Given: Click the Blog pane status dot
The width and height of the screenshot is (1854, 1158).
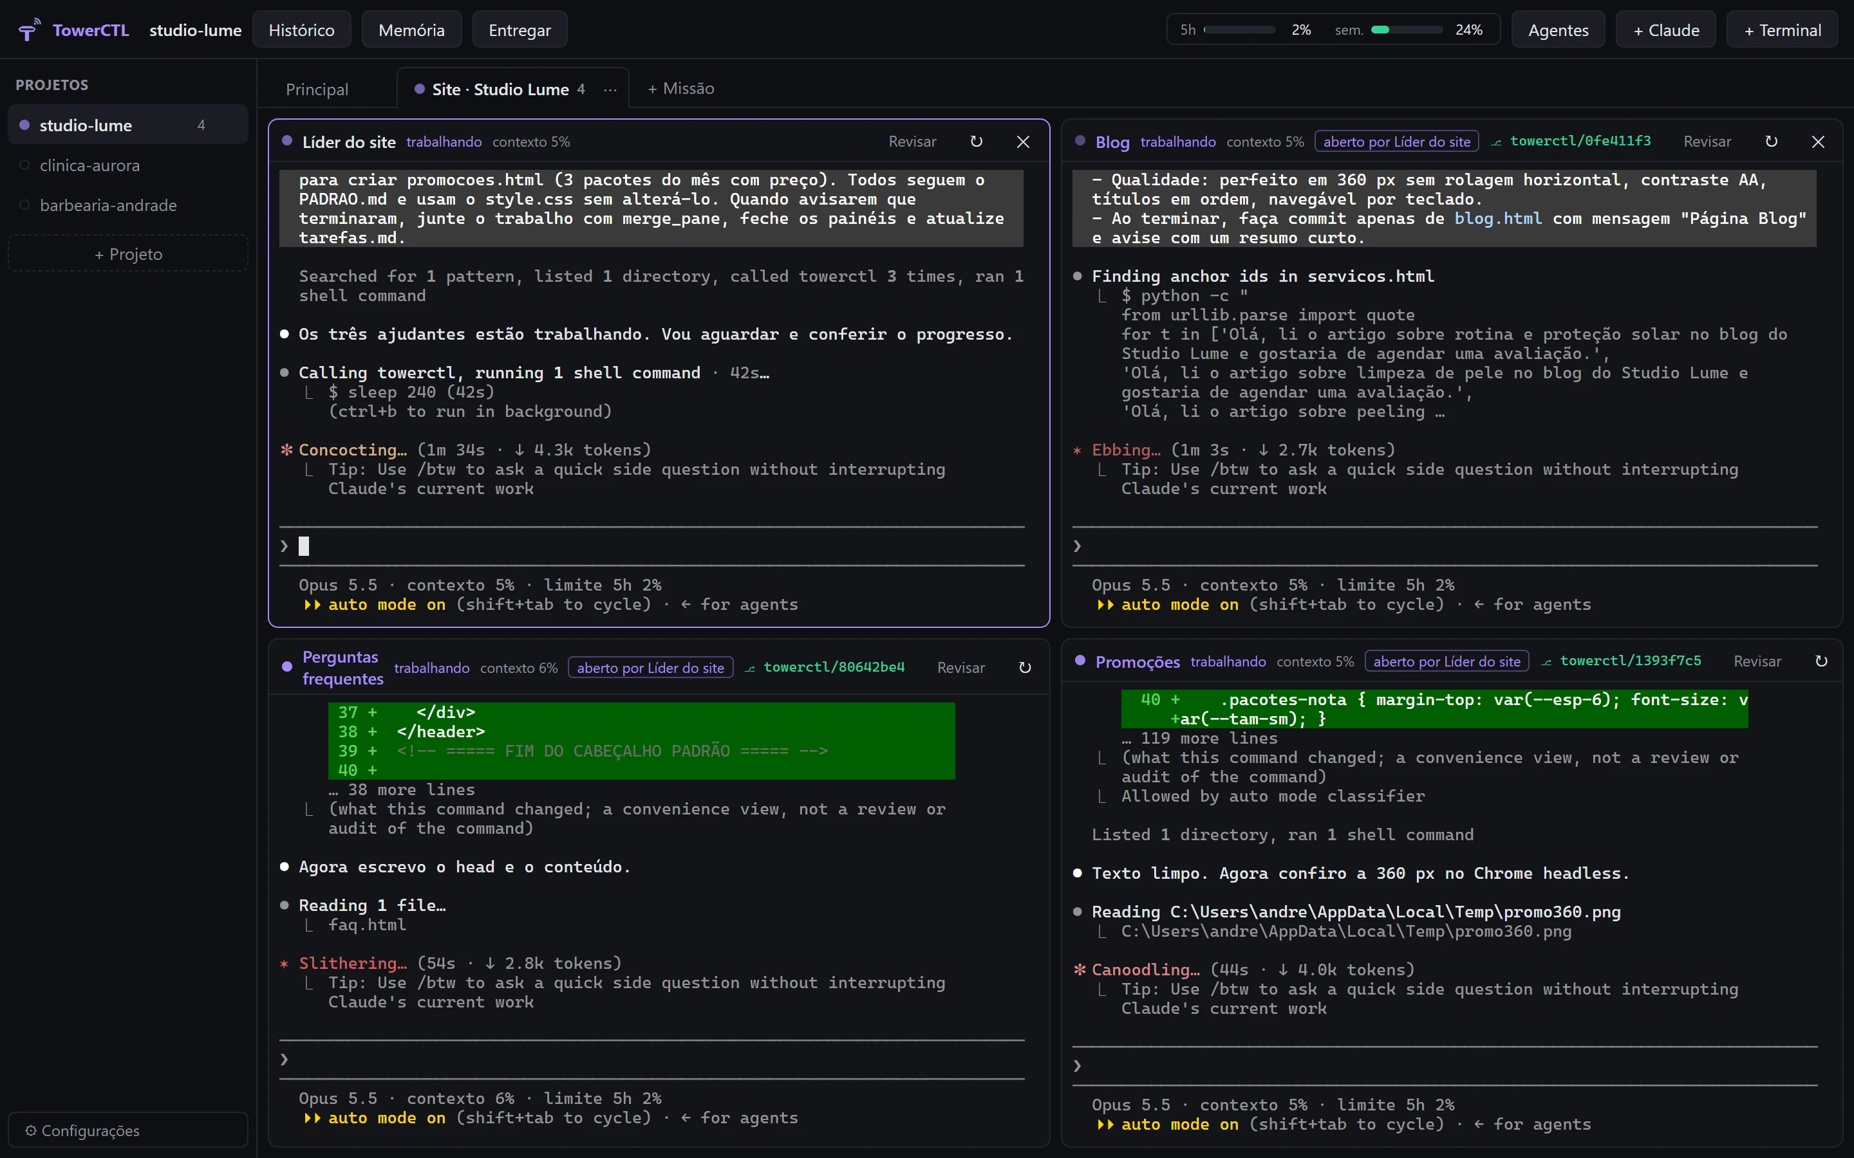Looking at the screenshot, I should click(1080, 141).
